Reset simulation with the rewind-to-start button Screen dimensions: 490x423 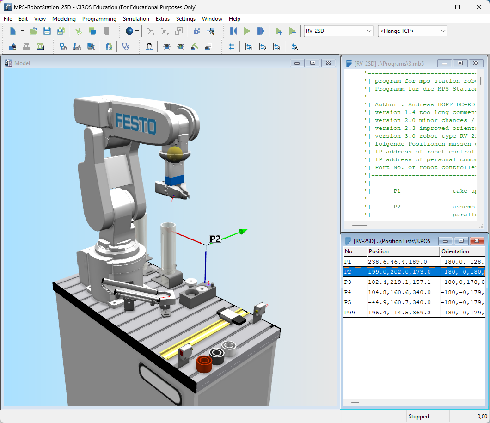233,31
